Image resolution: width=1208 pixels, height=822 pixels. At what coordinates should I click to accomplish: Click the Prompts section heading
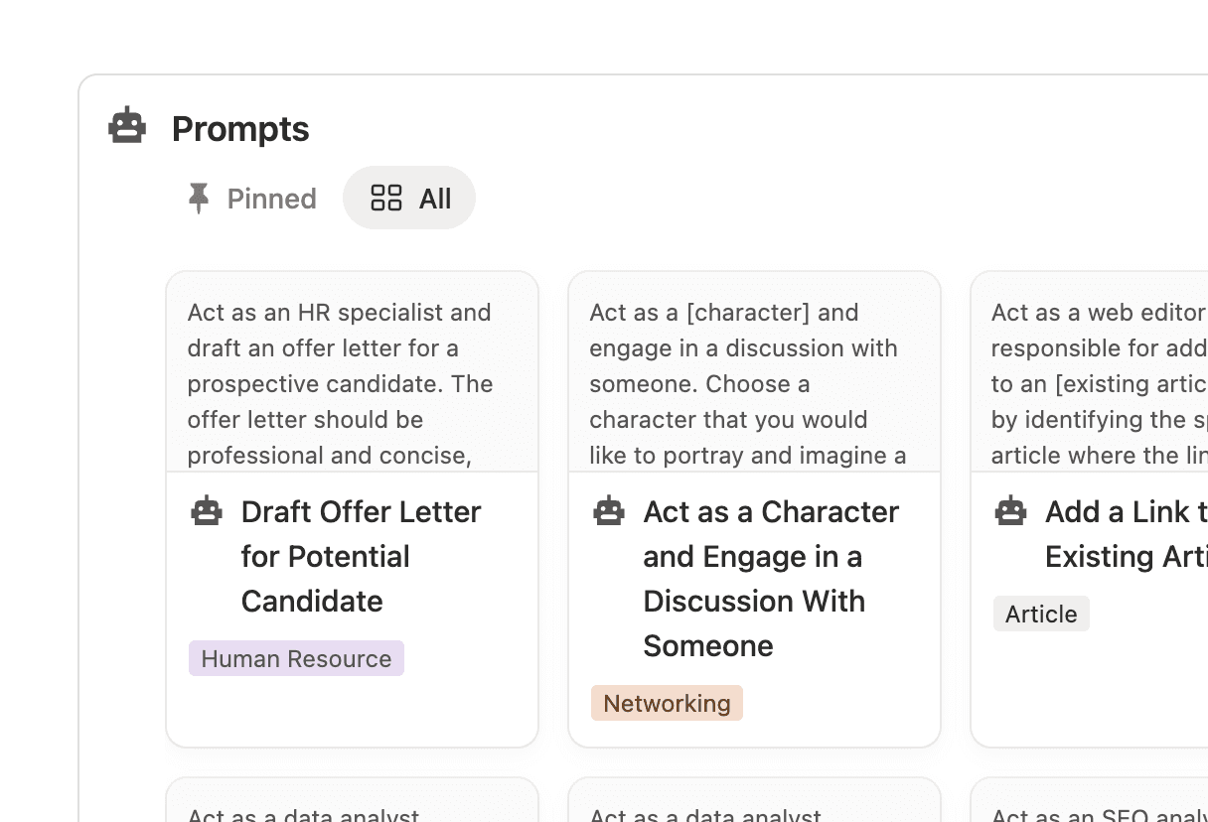coord(240,128)
